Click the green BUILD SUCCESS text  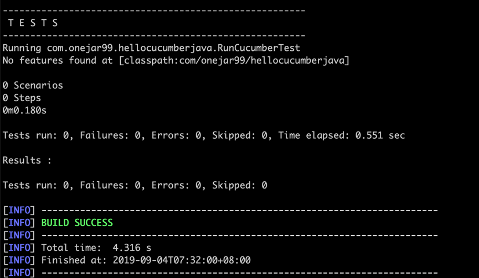point(77,223)
